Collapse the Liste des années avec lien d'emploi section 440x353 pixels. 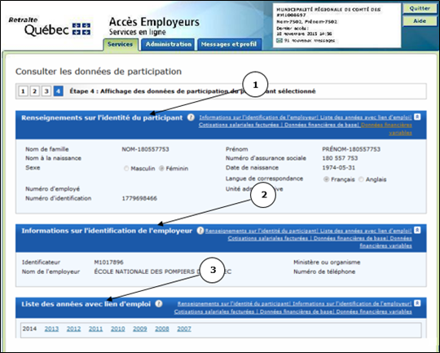417,303
